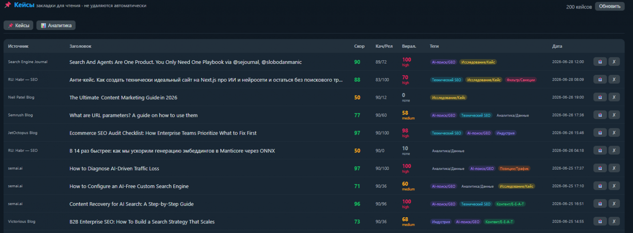Click outbox icon for the URL parameters row
Image resolution: width=633 pixels, height=233 pixels.
click(600, 115)
